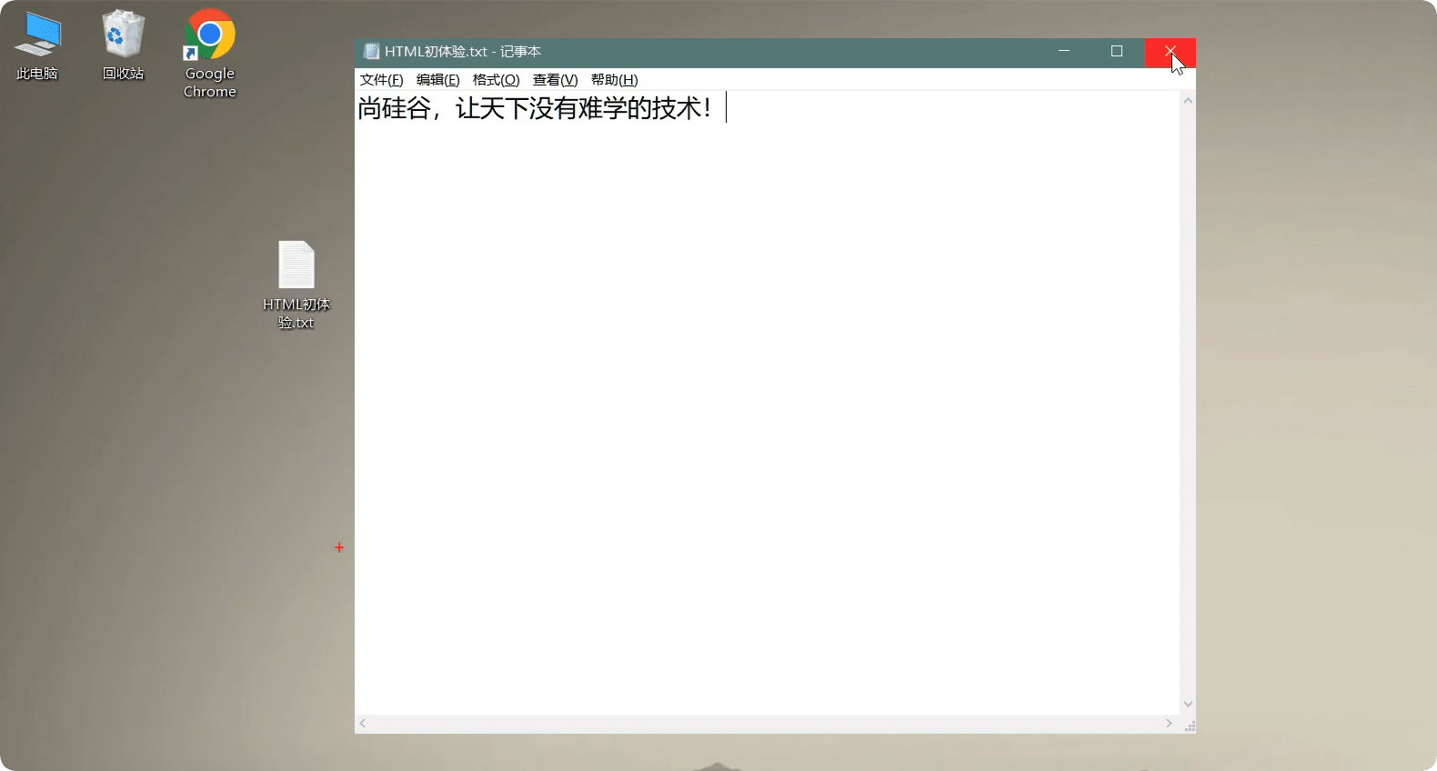The width and height of the screenshot is (1437, 771).
Task: Click the HTML初体验.txt title bar text
Action: (x=462, y=52)
